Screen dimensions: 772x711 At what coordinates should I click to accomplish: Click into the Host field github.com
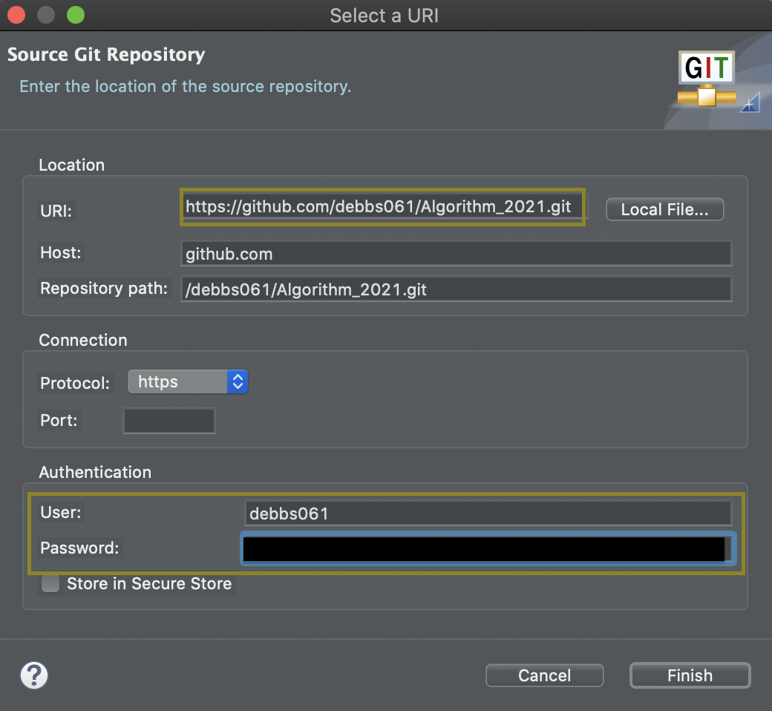pyautogui.click(x=456, y=254)
